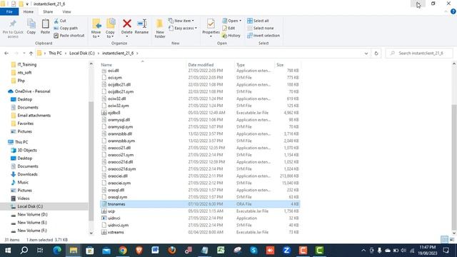Go up one folder level
This screenshot has width=457, height=257.
(x=31, y=54)
